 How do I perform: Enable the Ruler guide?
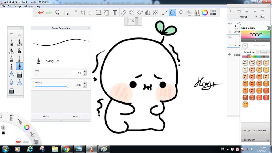point(124,12)
